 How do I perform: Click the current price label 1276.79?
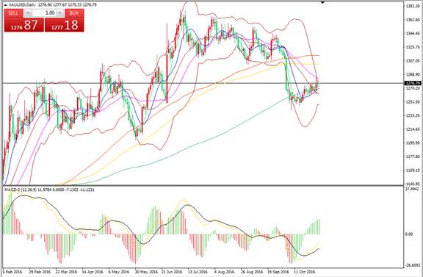(412, 83)
